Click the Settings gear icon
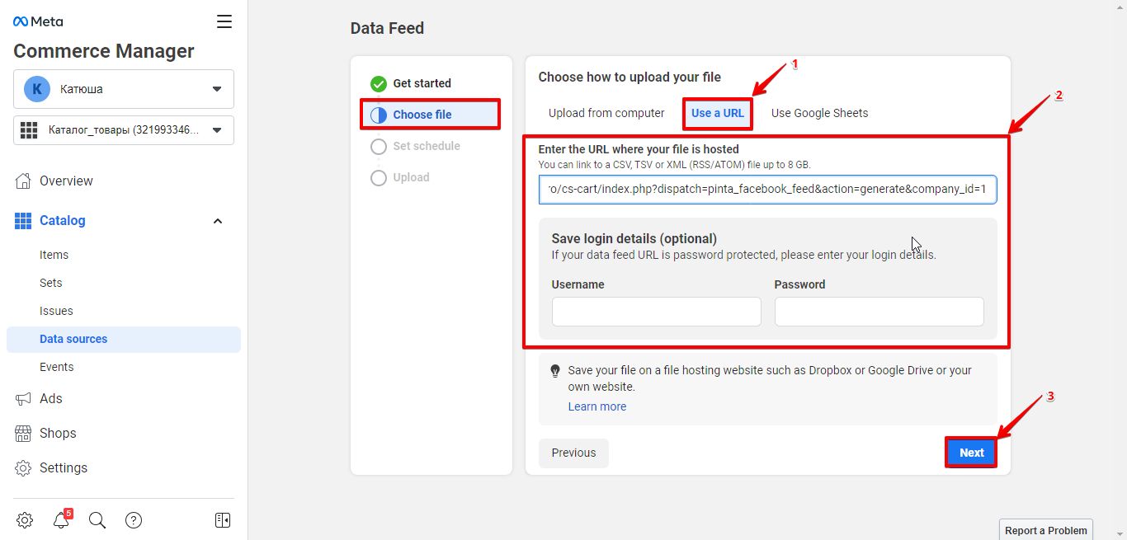The width and height of the screenshot is (1127, 540). click(x=24, y=467)
